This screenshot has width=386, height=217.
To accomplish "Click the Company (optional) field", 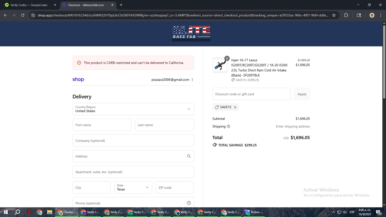I will pos(133,140).
